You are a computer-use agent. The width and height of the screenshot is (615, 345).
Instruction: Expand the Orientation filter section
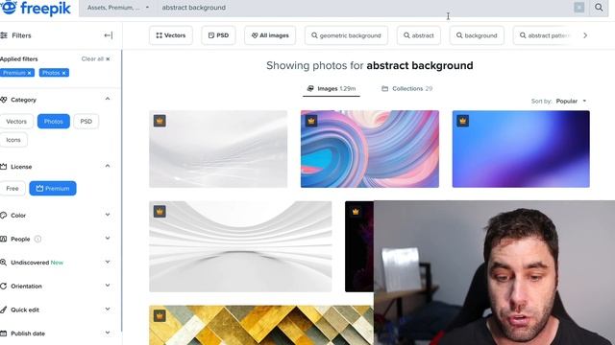108,286
